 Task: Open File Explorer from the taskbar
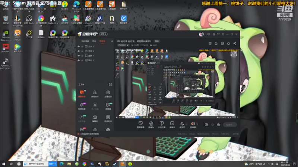tap(69, 164)
